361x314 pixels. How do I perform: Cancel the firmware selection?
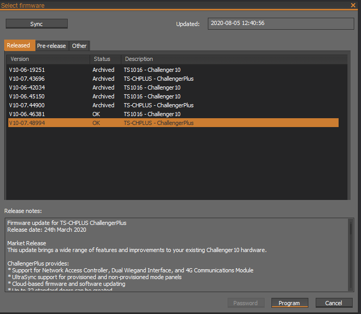pyautogui.click(x=334, y=303)
